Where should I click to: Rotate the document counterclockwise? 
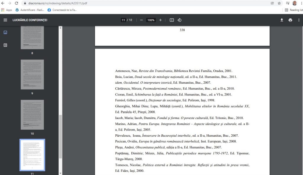(x=179, y=20)
